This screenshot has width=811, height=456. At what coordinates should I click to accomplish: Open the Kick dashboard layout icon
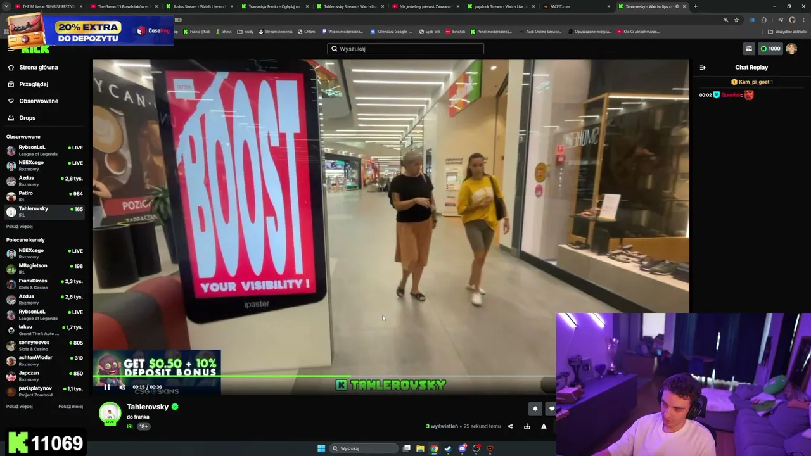pyautogui.click(x=749, y=49)
